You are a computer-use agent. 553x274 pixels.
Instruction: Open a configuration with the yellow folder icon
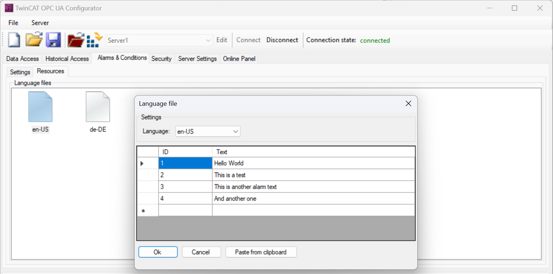point(34,40)
